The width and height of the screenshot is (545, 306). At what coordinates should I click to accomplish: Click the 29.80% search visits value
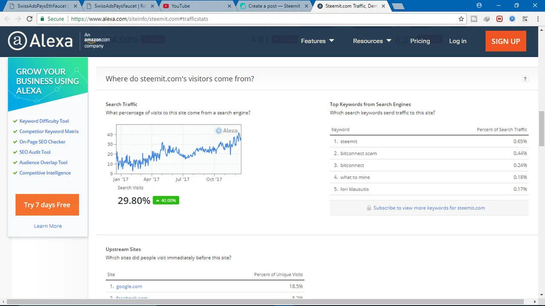pyautogui.click(x=134, y=201)
